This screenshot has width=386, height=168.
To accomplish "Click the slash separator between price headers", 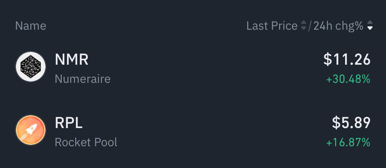I will tap(310, 26).
